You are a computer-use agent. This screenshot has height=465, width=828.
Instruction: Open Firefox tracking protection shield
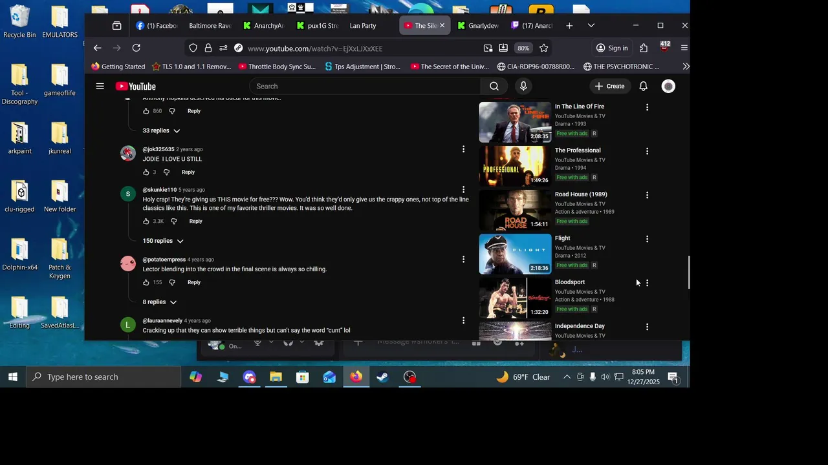pos(193,48)
